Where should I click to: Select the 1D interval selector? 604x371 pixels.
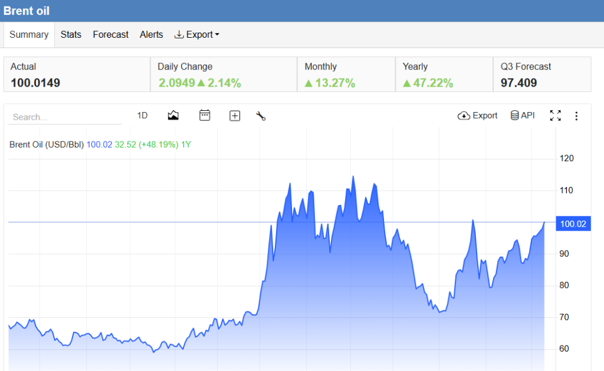pos(142,116)
